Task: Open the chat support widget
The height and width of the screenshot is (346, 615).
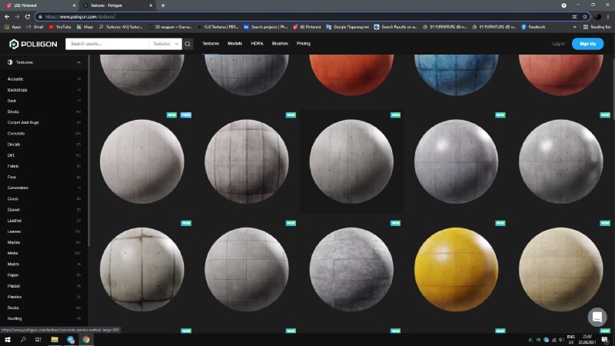Action: (x=597, y=317)
